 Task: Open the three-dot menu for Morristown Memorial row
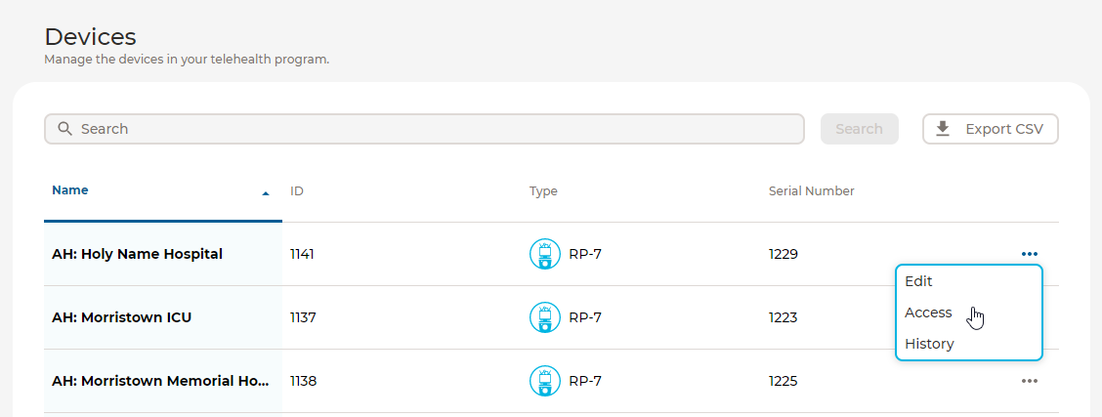(1030, 381)
